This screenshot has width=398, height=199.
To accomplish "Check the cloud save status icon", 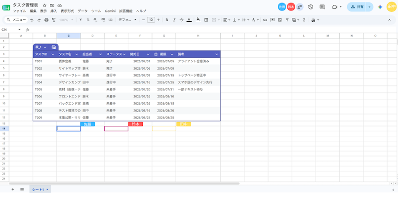I will coord(60,5).
